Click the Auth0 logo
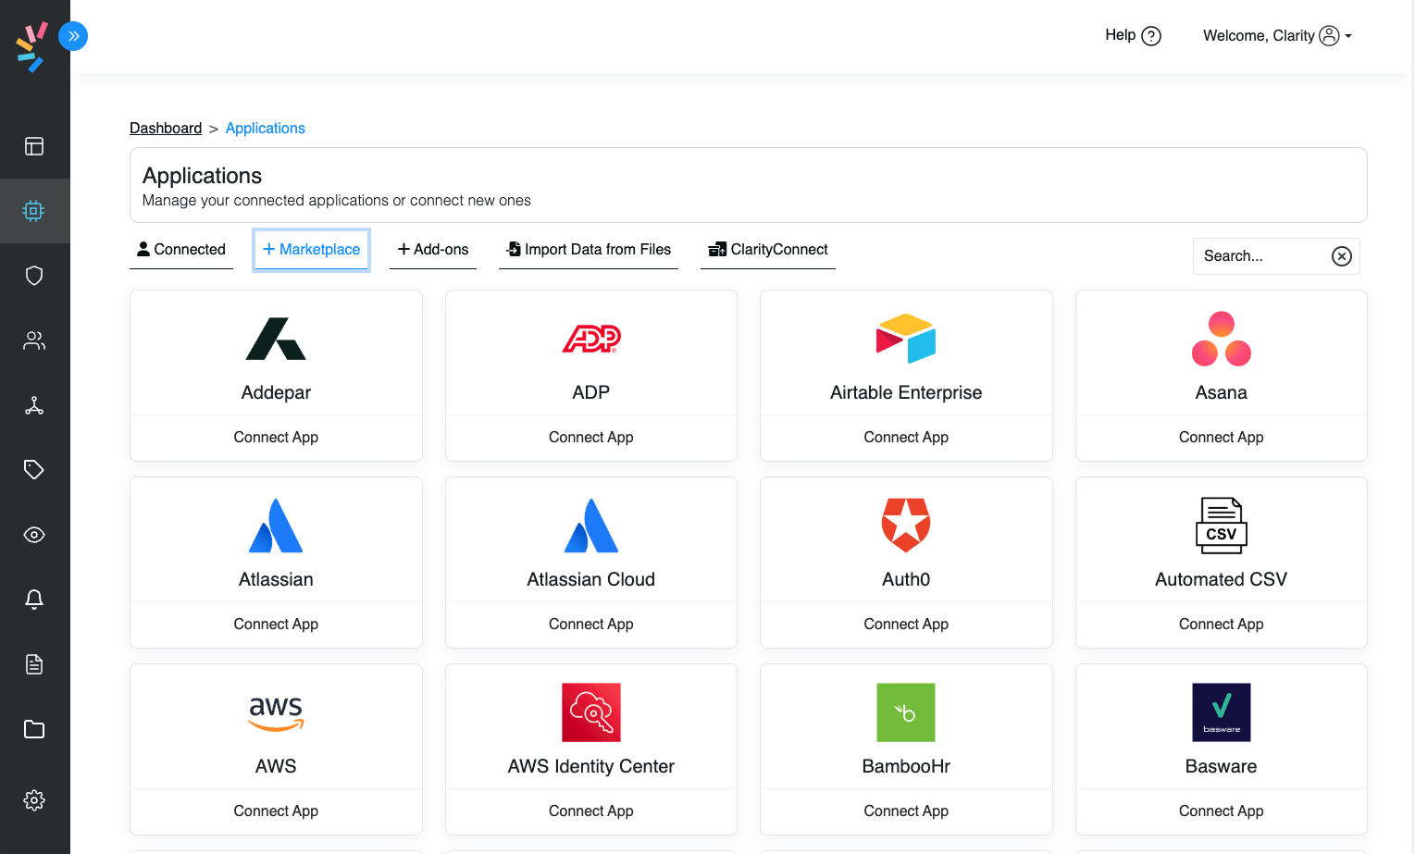Screen dimensions: 1415x854 click(906, 525)
